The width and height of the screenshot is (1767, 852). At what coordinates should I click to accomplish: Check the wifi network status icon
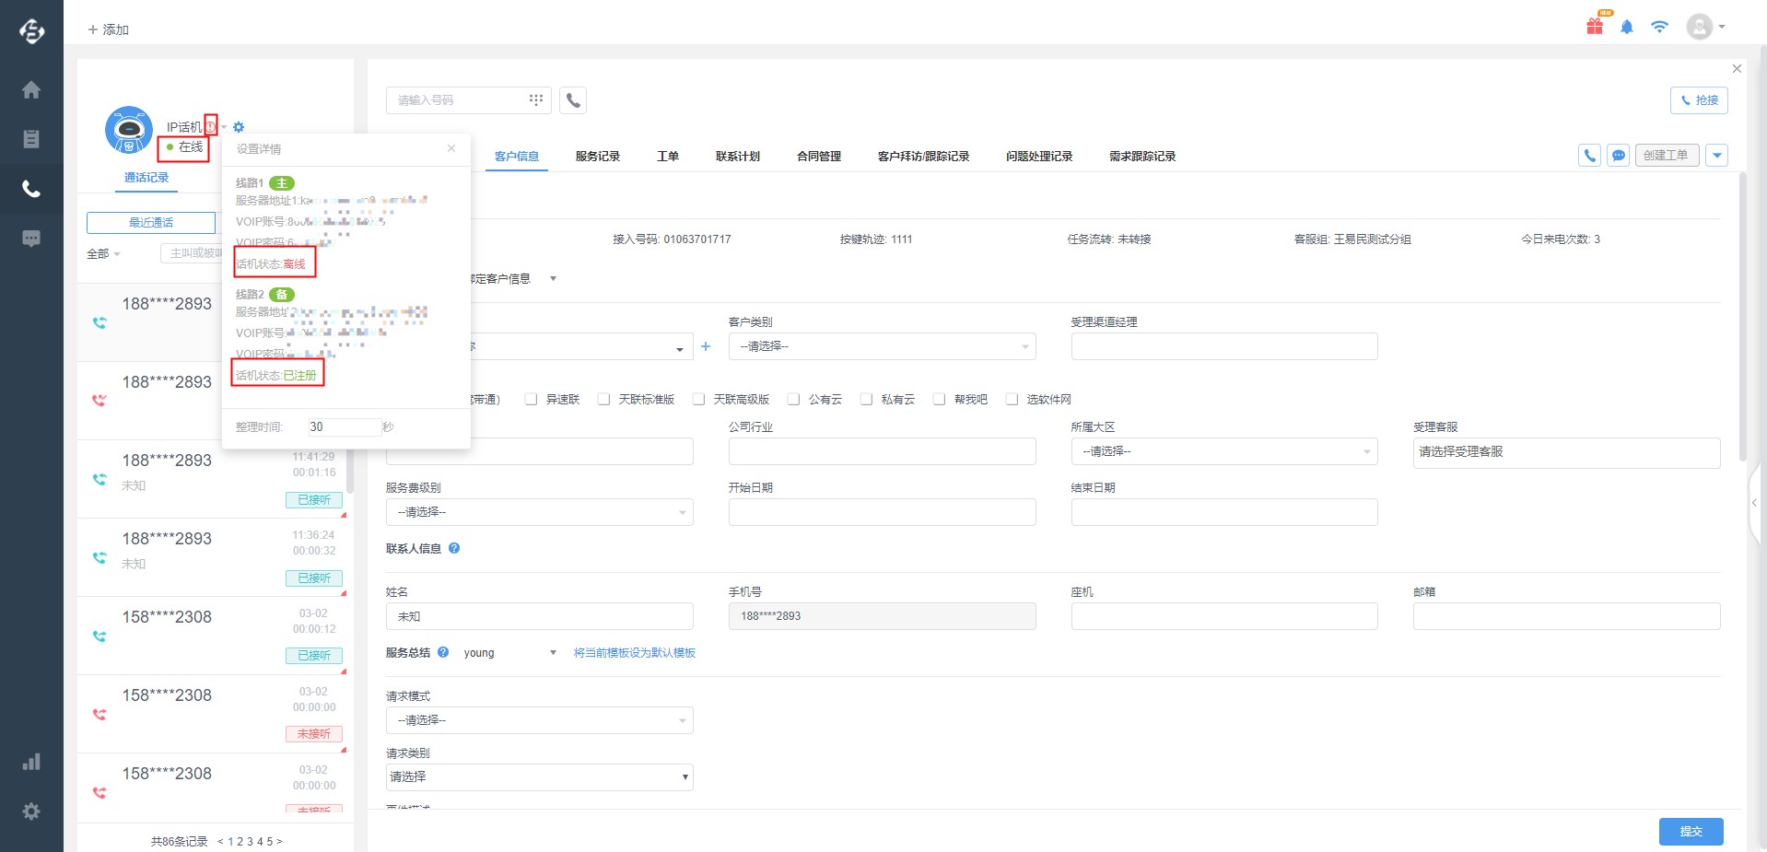1659,27
